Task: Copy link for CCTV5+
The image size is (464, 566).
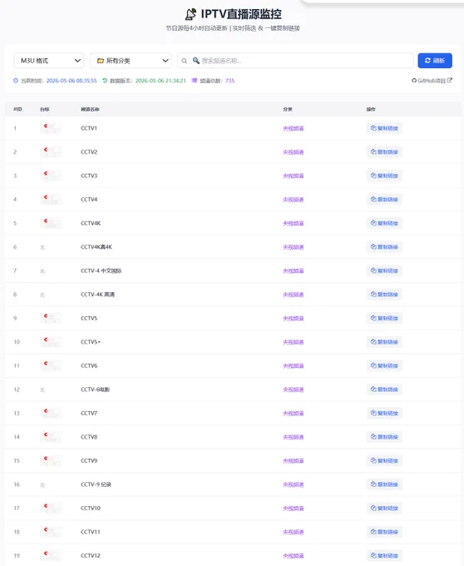Action: pyautogui.click(x=384, y=342)
